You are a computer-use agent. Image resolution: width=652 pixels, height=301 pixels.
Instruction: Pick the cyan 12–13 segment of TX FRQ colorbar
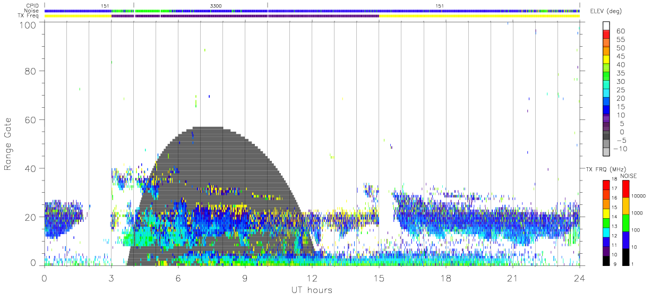(x=606, y=231)
